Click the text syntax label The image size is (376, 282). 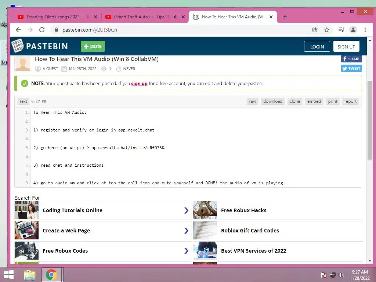[x=23, y=101]
